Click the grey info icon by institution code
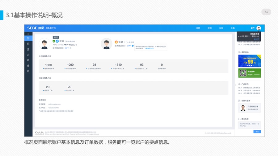The width and height of the screenshot is (278, 156). (70, 48)
